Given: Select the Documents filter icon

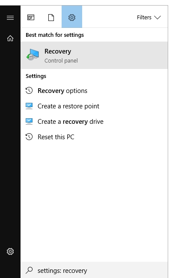Looking at the screenshot, I should [x=51, y=18].
